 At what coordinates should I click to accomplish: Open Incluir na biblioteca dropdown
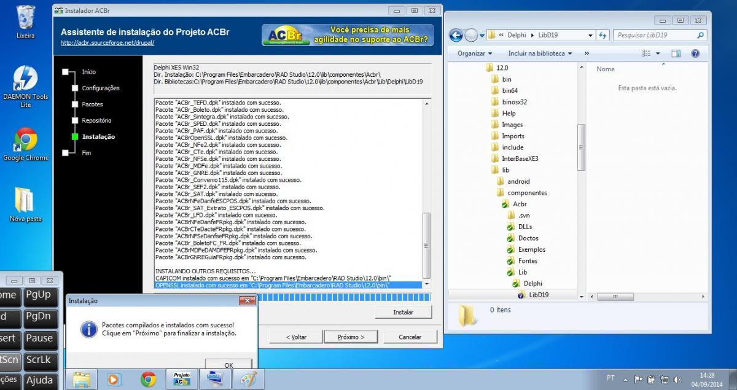click(540, 53)
